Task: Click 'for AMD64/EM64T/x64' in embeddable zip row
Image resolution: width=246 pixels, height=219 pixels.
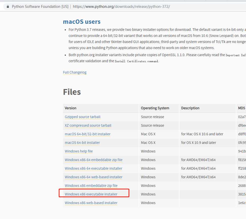Action: pos(198,160)
